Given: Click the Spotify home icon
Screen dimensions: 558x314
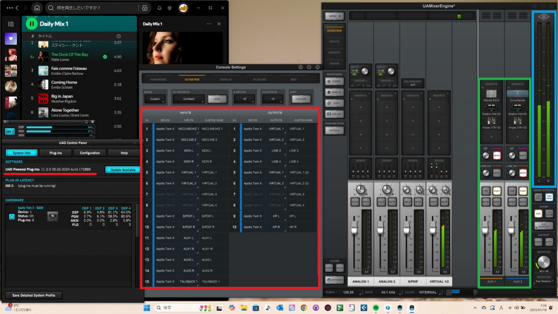Looking at the screenshot, I should tap(37, 8).
